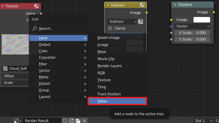
Task: Click the X Scale input socket
Action: pyautogui.click(x=171, y=33)
